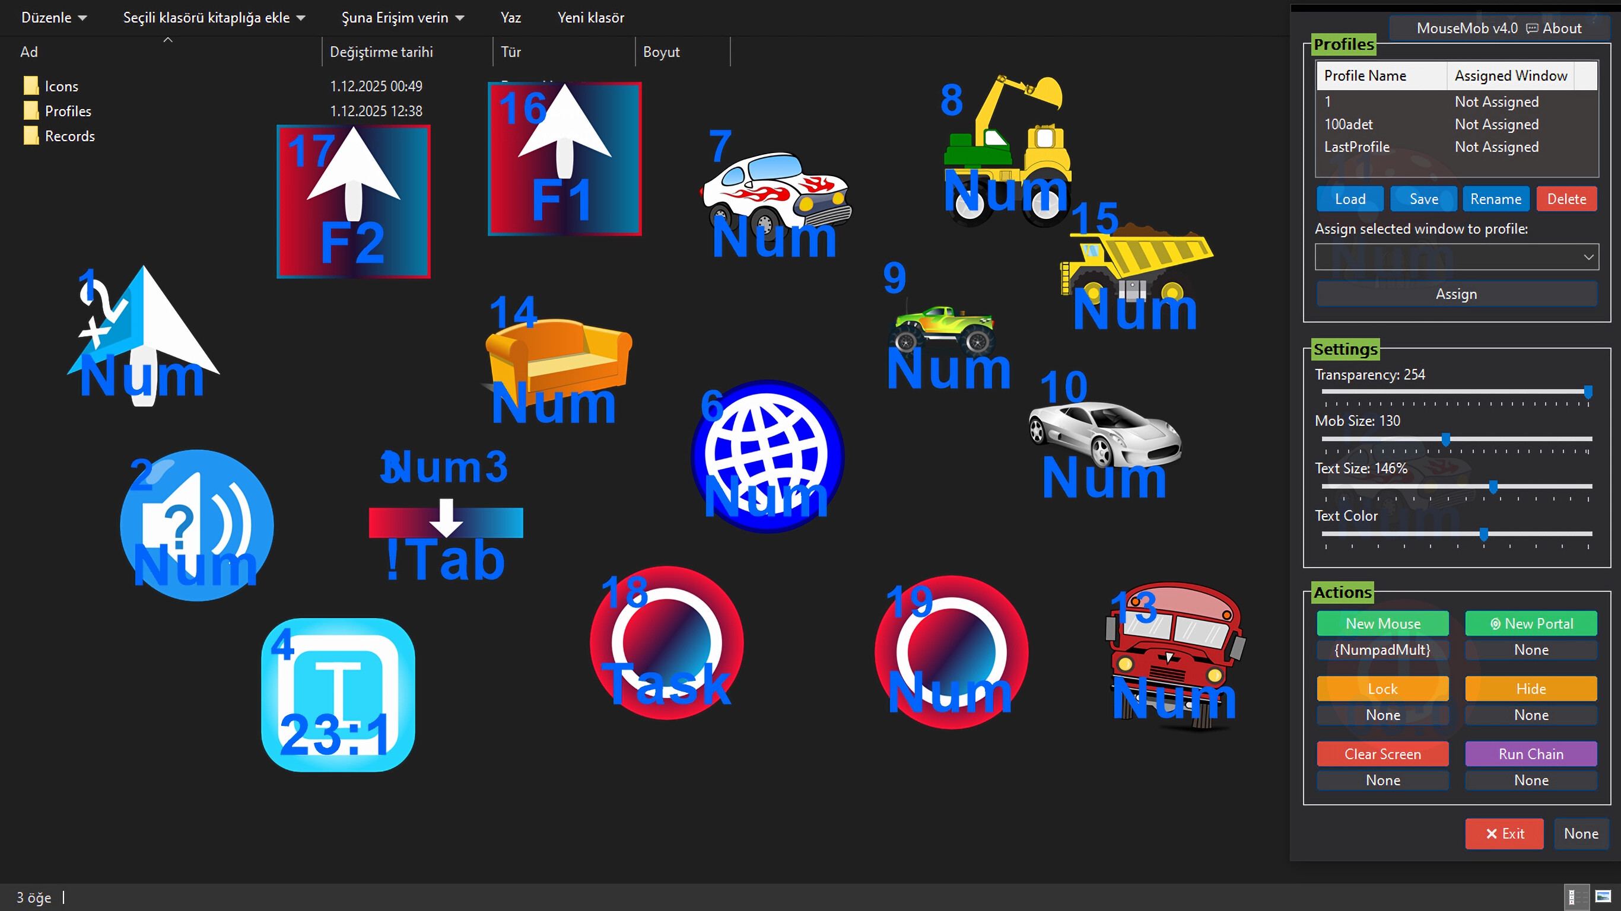Click the dump truck mob numbered 15
The width and height of the screenshot is (1621, 911).
tap(1136, 265)
